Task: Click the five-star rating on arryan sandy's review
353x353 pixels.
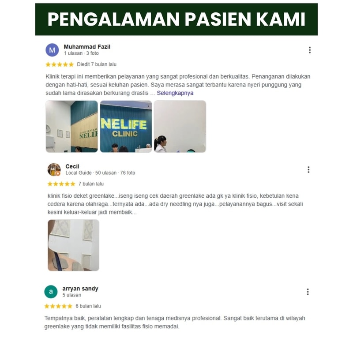Action: 58,306
